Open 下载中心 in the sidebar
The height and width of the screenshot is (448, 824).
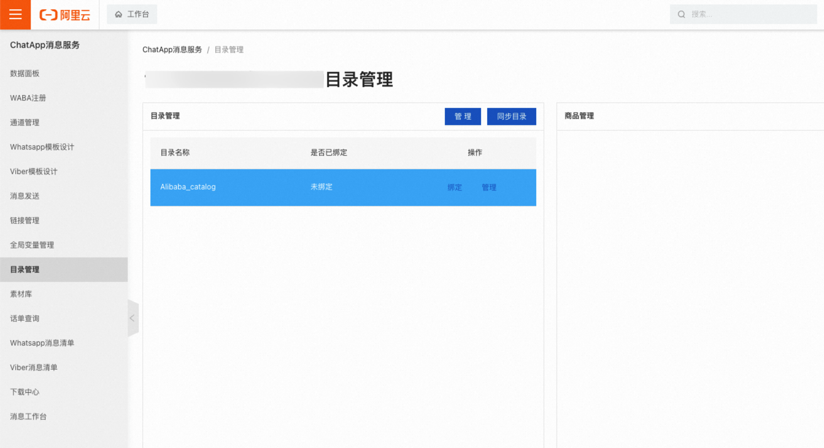(25, 392)
